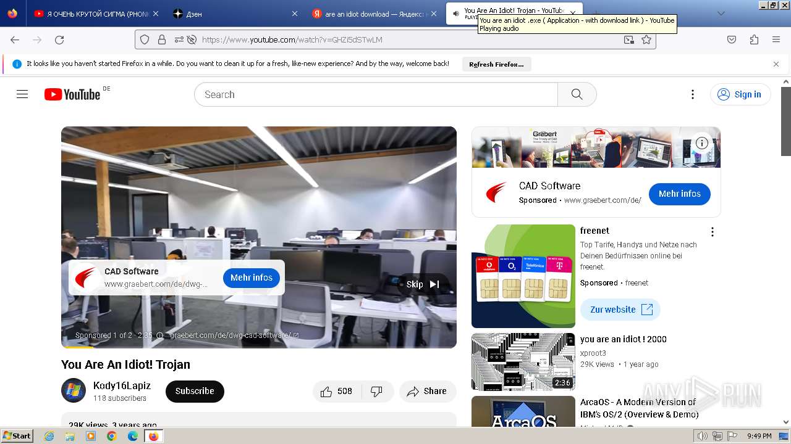Open tracking protection shield panel
Viewport: 791px width, 444px height.
tap(145, 39)
